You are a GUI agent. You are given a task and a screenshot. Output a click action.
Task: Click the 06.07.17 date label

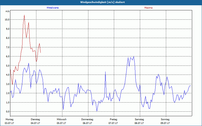87,123
